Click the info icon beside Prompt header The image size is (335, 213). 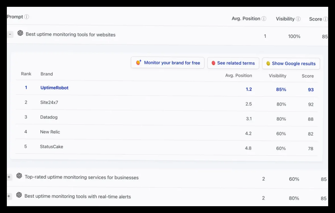26,17
